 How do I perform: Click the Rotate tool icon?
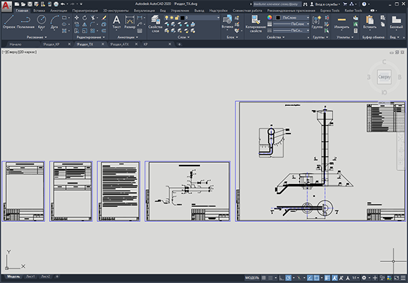(84, 18)
